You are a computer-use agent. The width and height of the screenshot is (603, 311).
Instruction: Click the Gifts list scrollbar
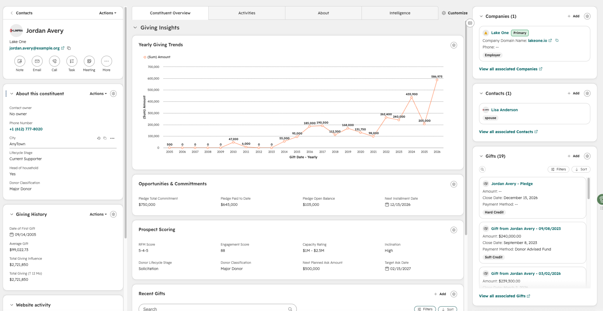589,189
